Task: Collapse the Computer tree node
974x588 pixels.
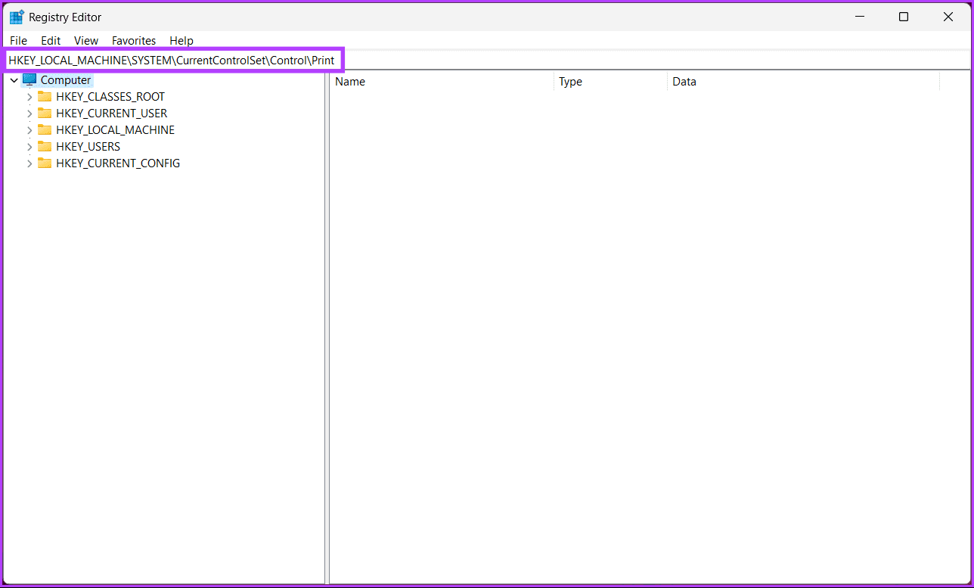Action: pos(14,80)
